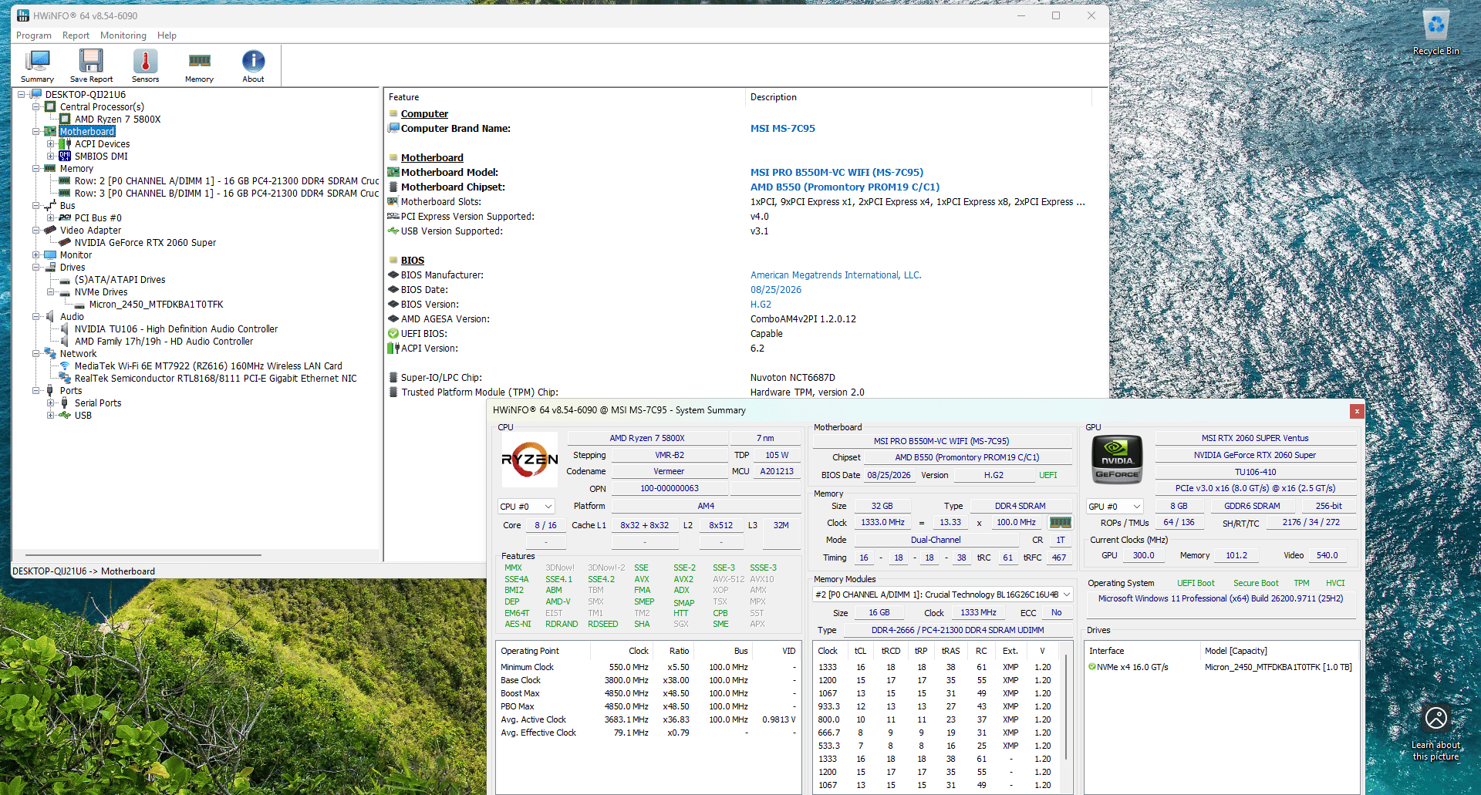1481x795 pixels.
Task: Click the AMD B550 chipset description link
Action: [x=845, y=187]
